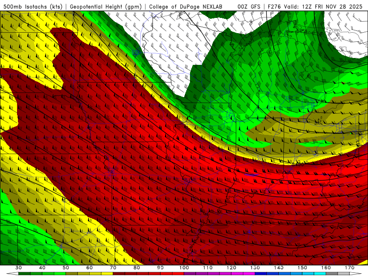The width and height of the screenshot is (368, 276).
Task: Click the legend value 140
Action: (x=279, y=268)
